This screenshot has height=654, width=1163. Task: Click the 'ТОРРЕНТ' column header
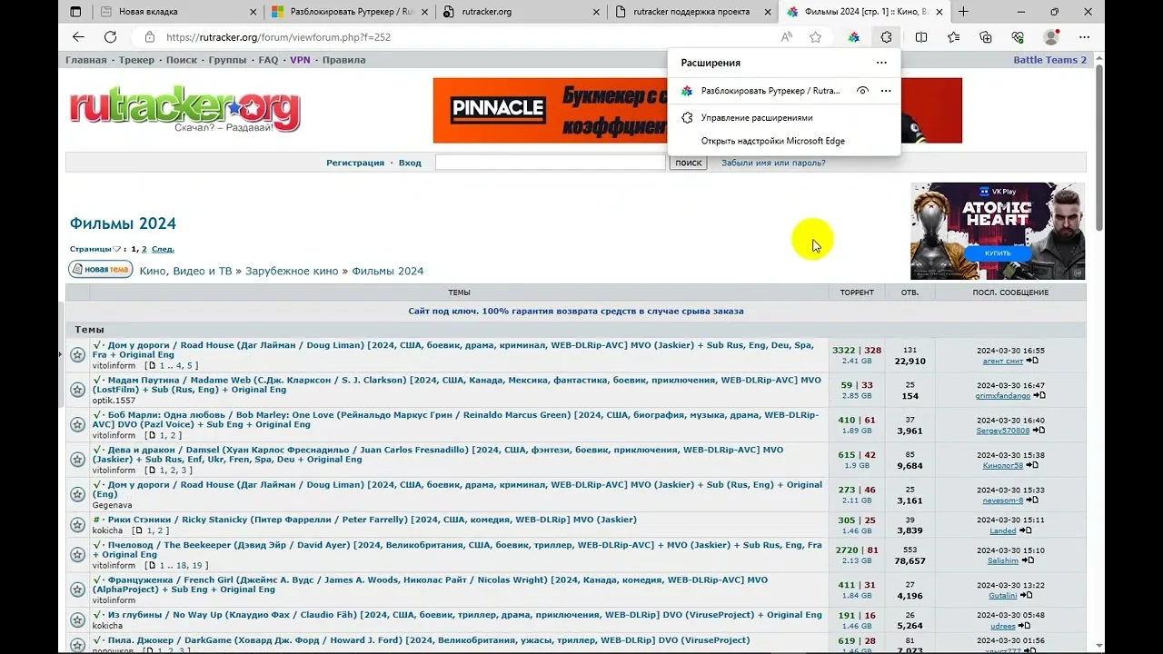857,292
